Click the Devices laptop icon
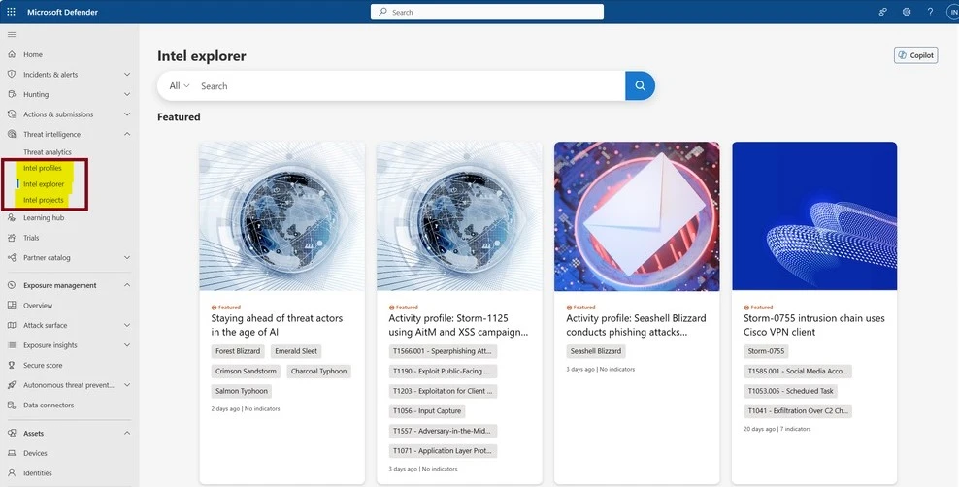This screenshot has height=487, width=959. (12, 453)
